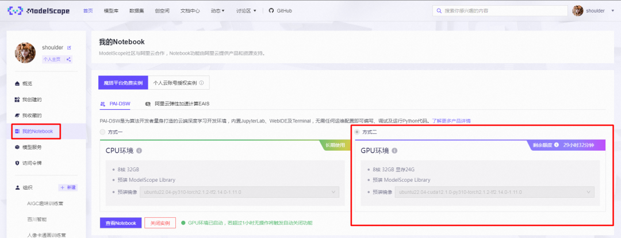Click the 我创建的 grid icon
The image size is (621, 238).
tap(17, 99)
